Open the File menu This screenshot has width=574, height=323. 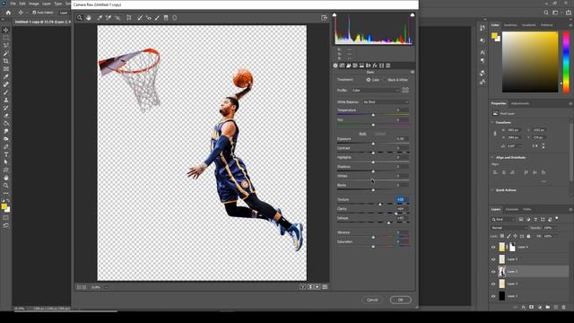click(x=13, y=4)
